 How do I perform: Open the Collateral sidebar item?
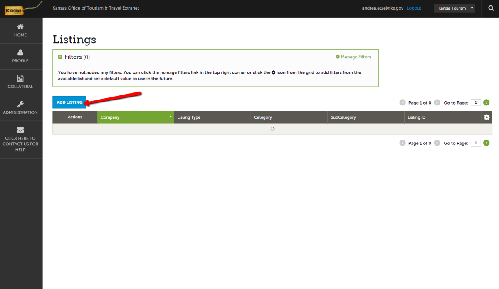pyautogui.click(x=21, y=82)
